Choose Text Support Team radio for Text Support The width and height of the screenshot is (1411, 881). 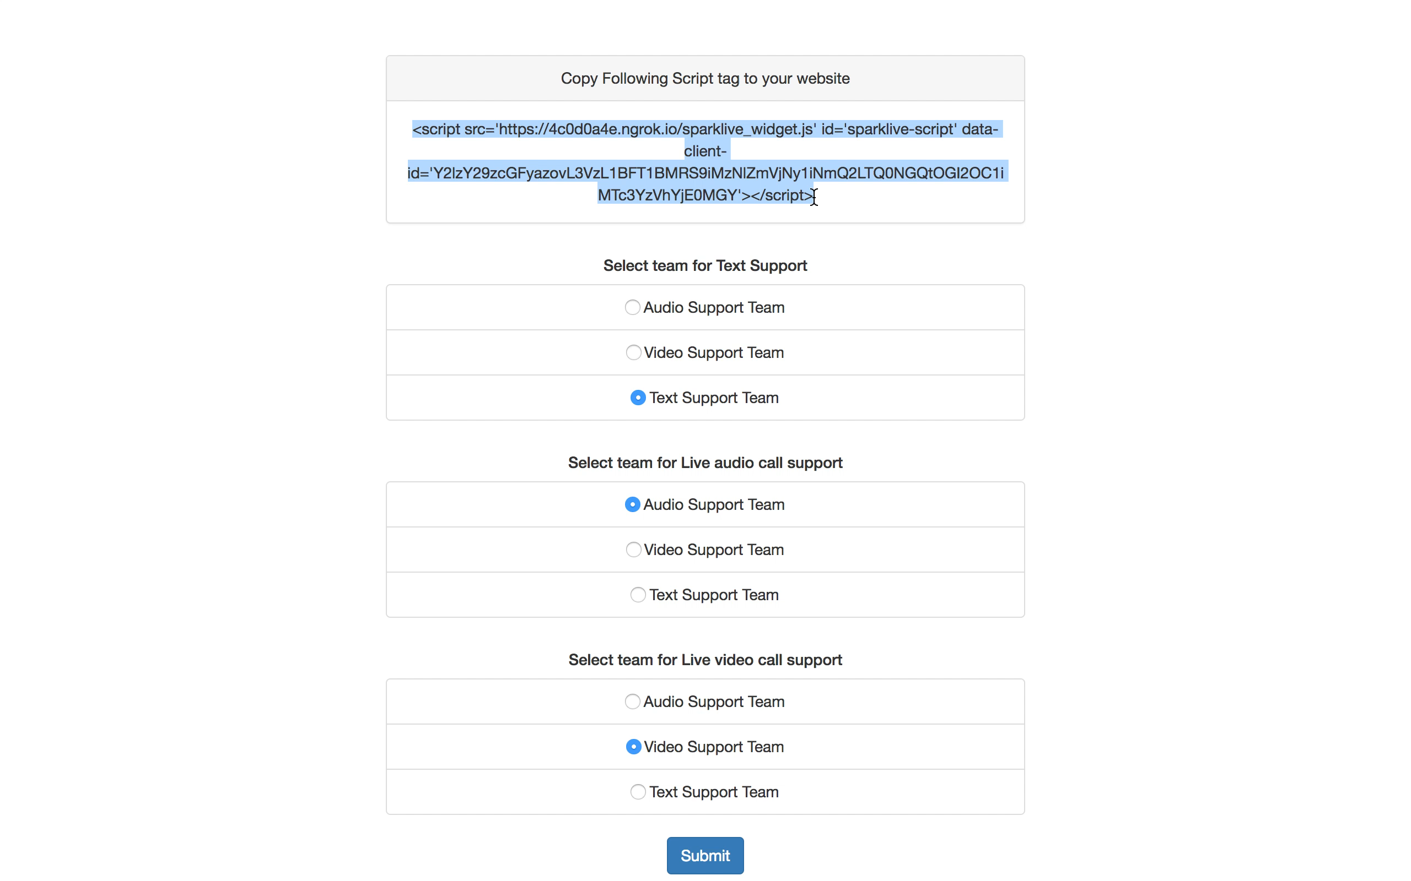[638, 398]
